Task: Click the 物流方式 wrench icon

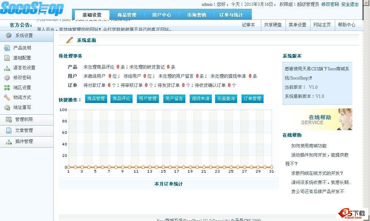Action: coord(7,97)
